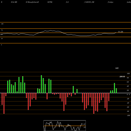Click the MunafaSutra text in header
The image size is (131, 131).
33,2
